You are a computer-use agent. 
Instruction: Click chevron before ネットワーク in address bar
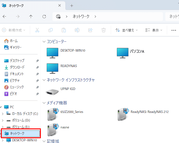tap(67, 17)
